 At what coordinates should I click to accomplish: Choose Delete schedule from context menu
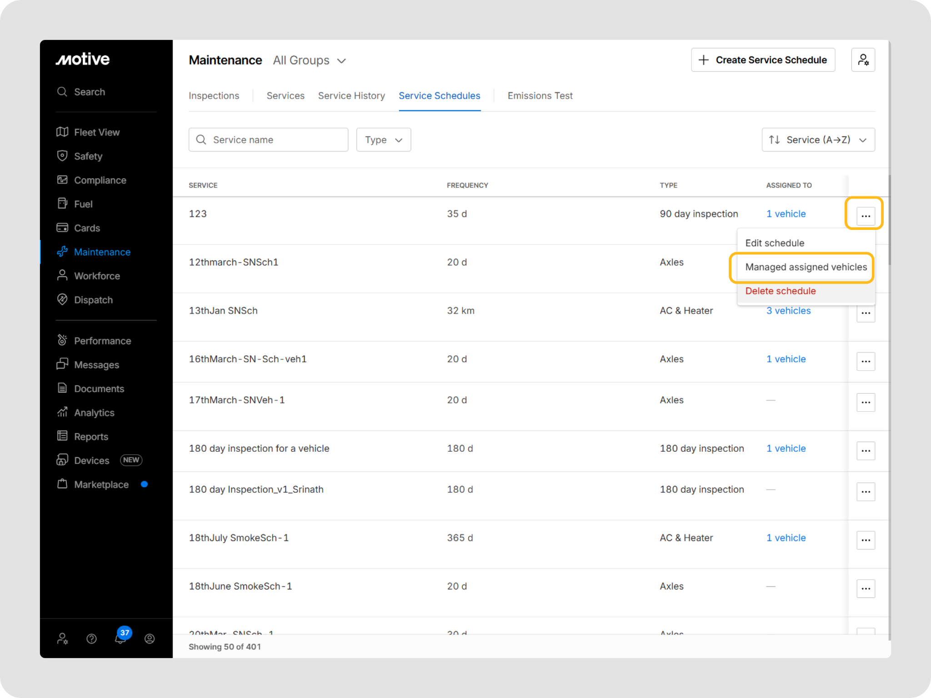tap(780, 291)
